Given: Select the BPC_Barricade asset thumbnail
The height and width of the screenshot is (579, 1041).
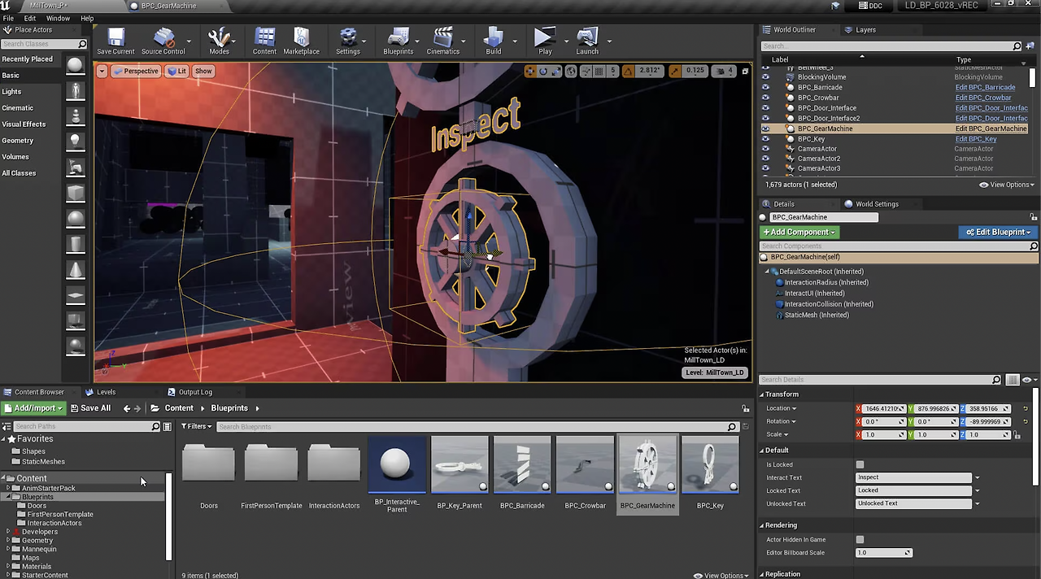Looking at the screenshot, I should pyautogui.click(x=522, y=464).
